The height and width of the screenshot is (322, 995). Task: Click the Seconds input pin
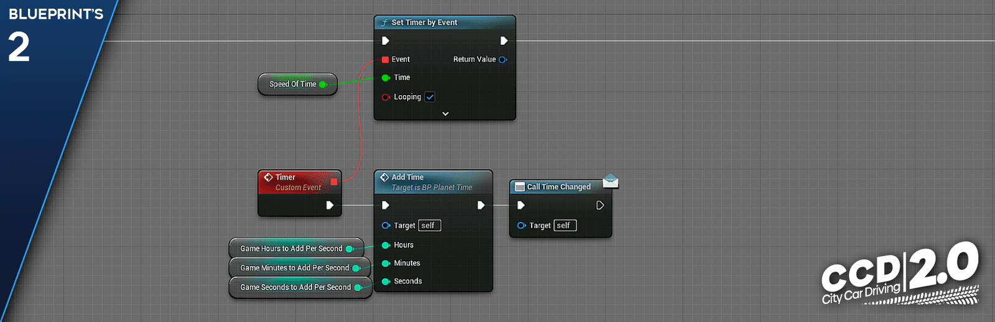(x=386, y=281)
